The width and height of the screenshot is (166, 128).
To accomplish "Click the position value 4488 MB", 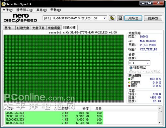I will click(155, 97).
